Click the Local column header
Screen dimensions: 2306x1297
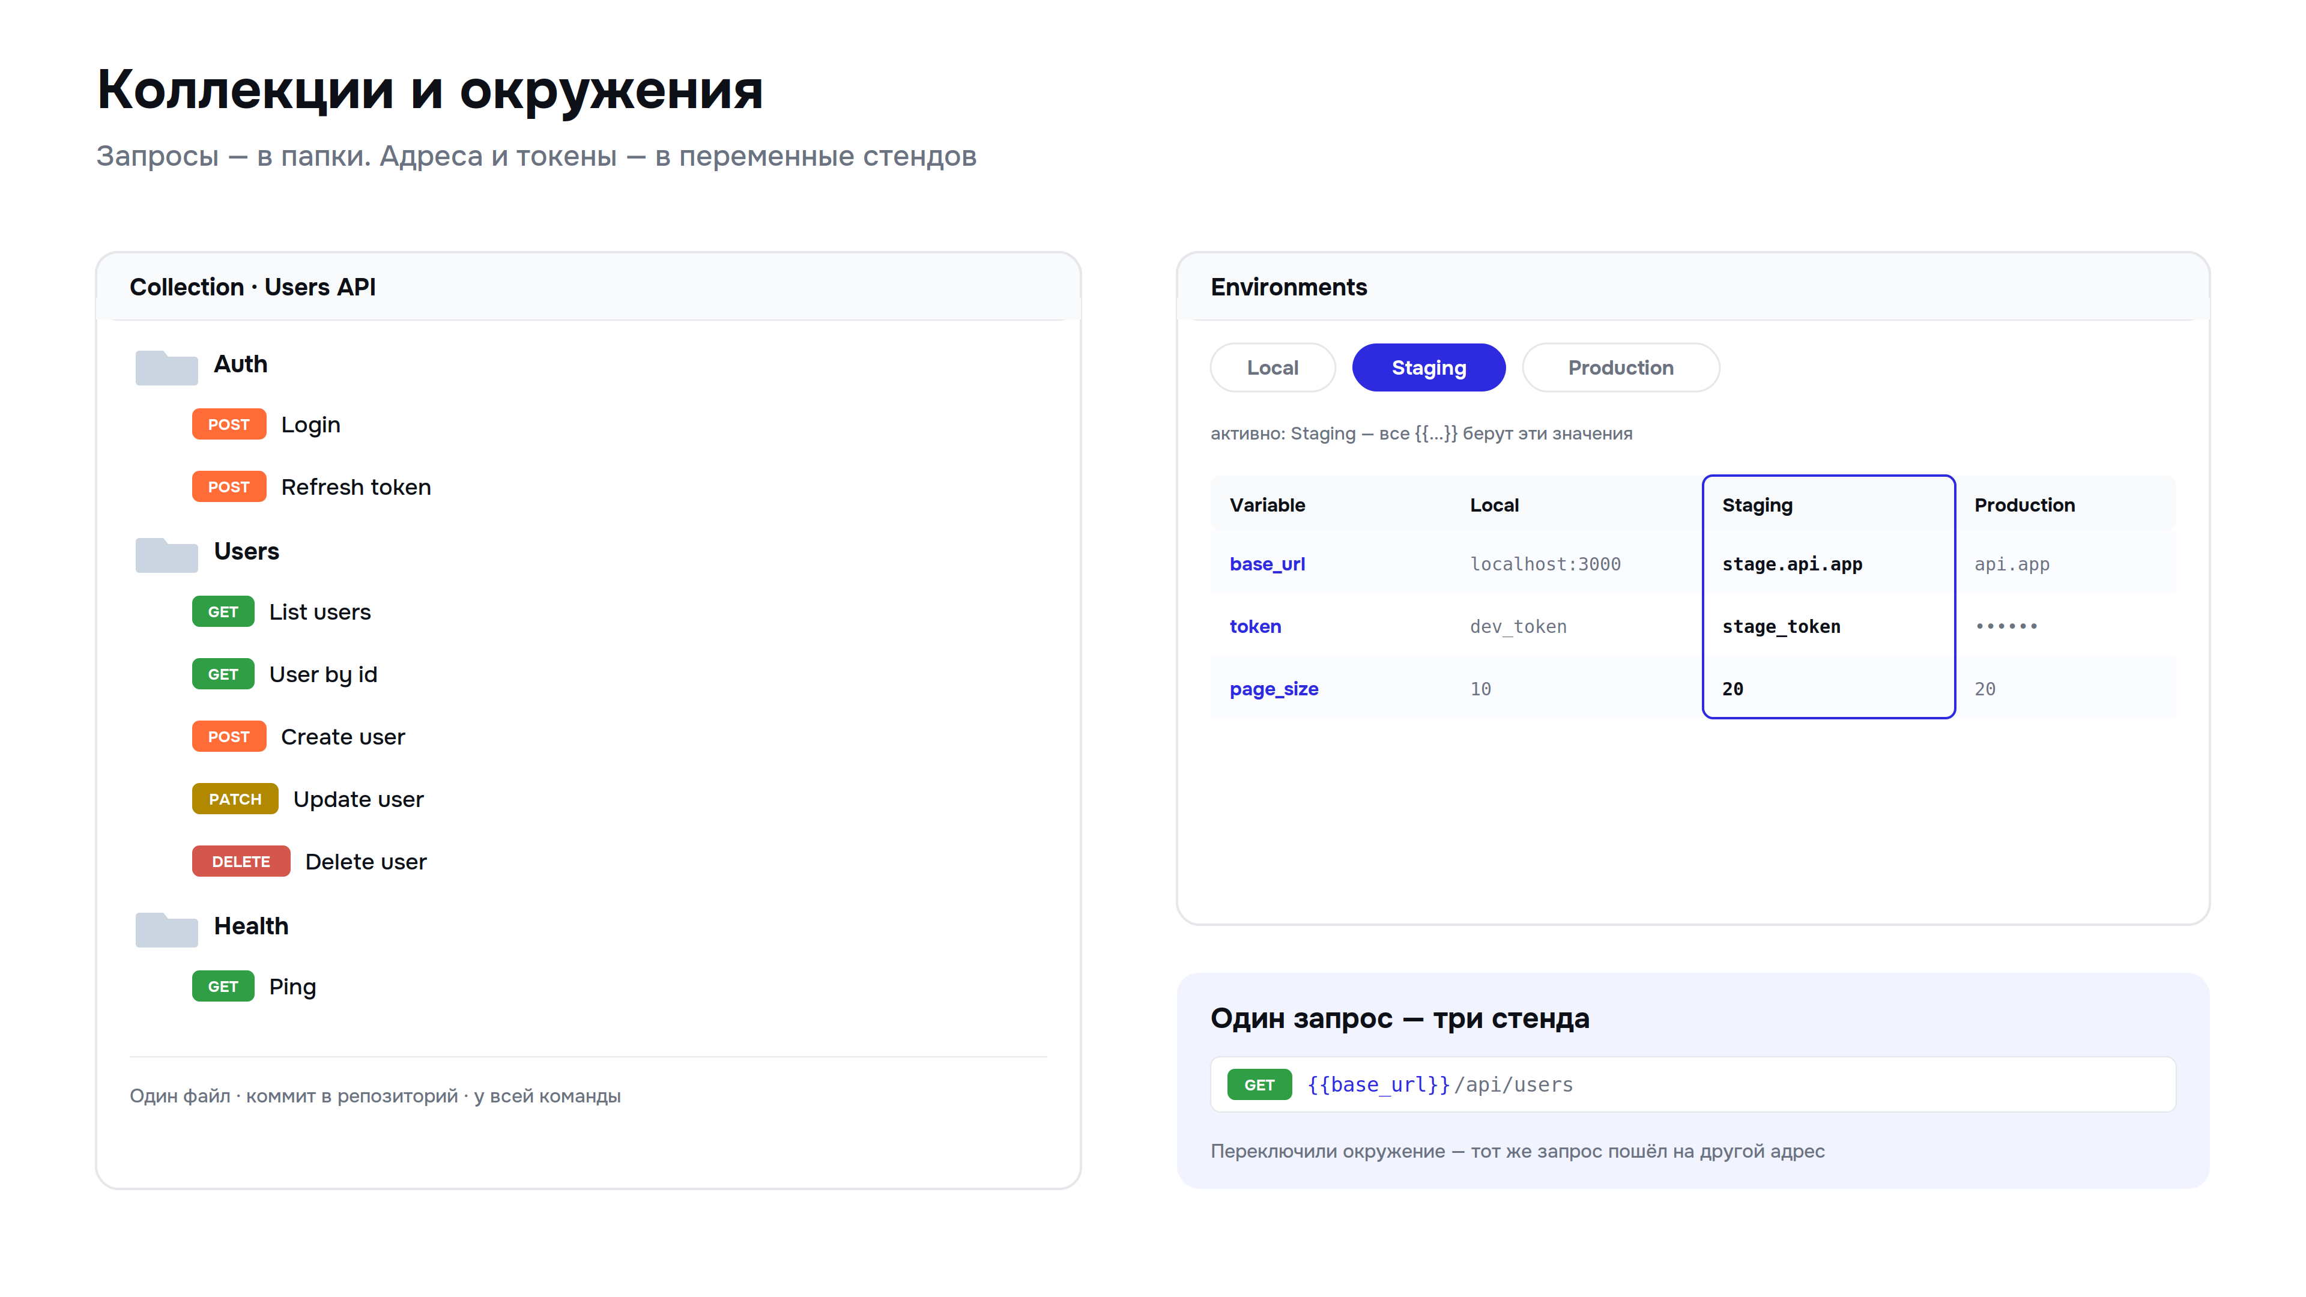click(x=1495, y=505)
